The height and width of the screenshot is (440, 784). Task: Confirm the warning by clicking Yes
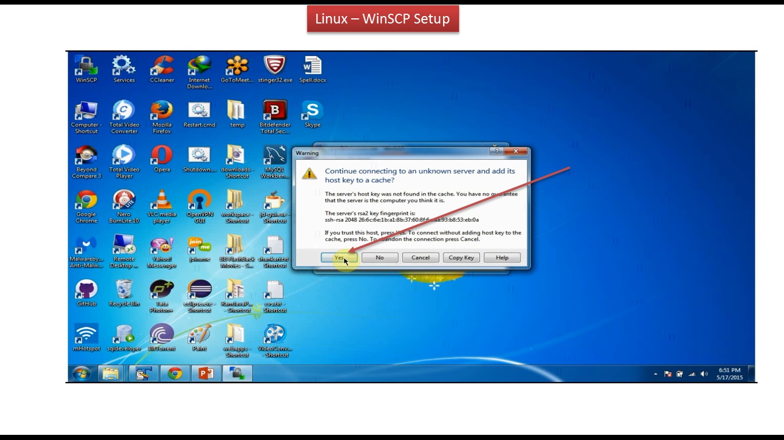[339, 258]
